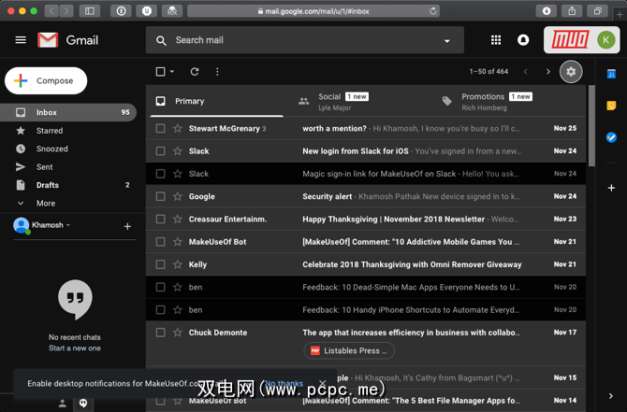The image size is (627, 412).
Task: Click inside the Search mail field
Action: coord(305,40)
